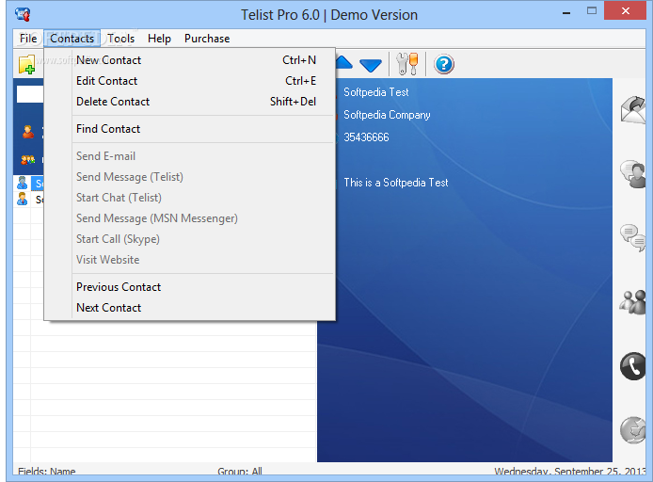653x482 pixels.
Task: Click the send message person bubble icon
Action: click(633, 174)
